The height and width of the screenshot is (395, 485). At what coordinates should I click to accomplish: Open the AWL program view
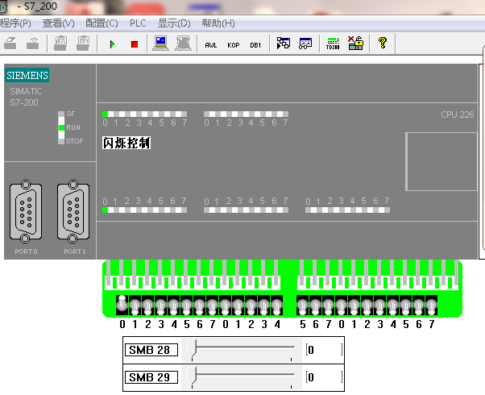tap(211, 44)
